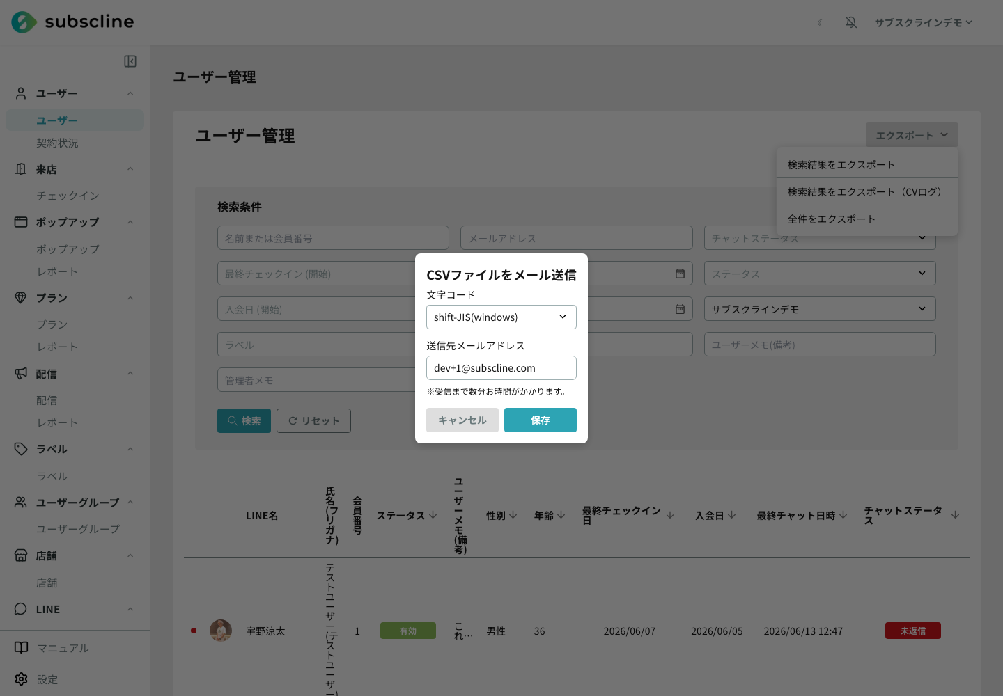1003x696 pixels.
Task: Click the LINE chat bubble icon
Action: (x=21, y=609)
